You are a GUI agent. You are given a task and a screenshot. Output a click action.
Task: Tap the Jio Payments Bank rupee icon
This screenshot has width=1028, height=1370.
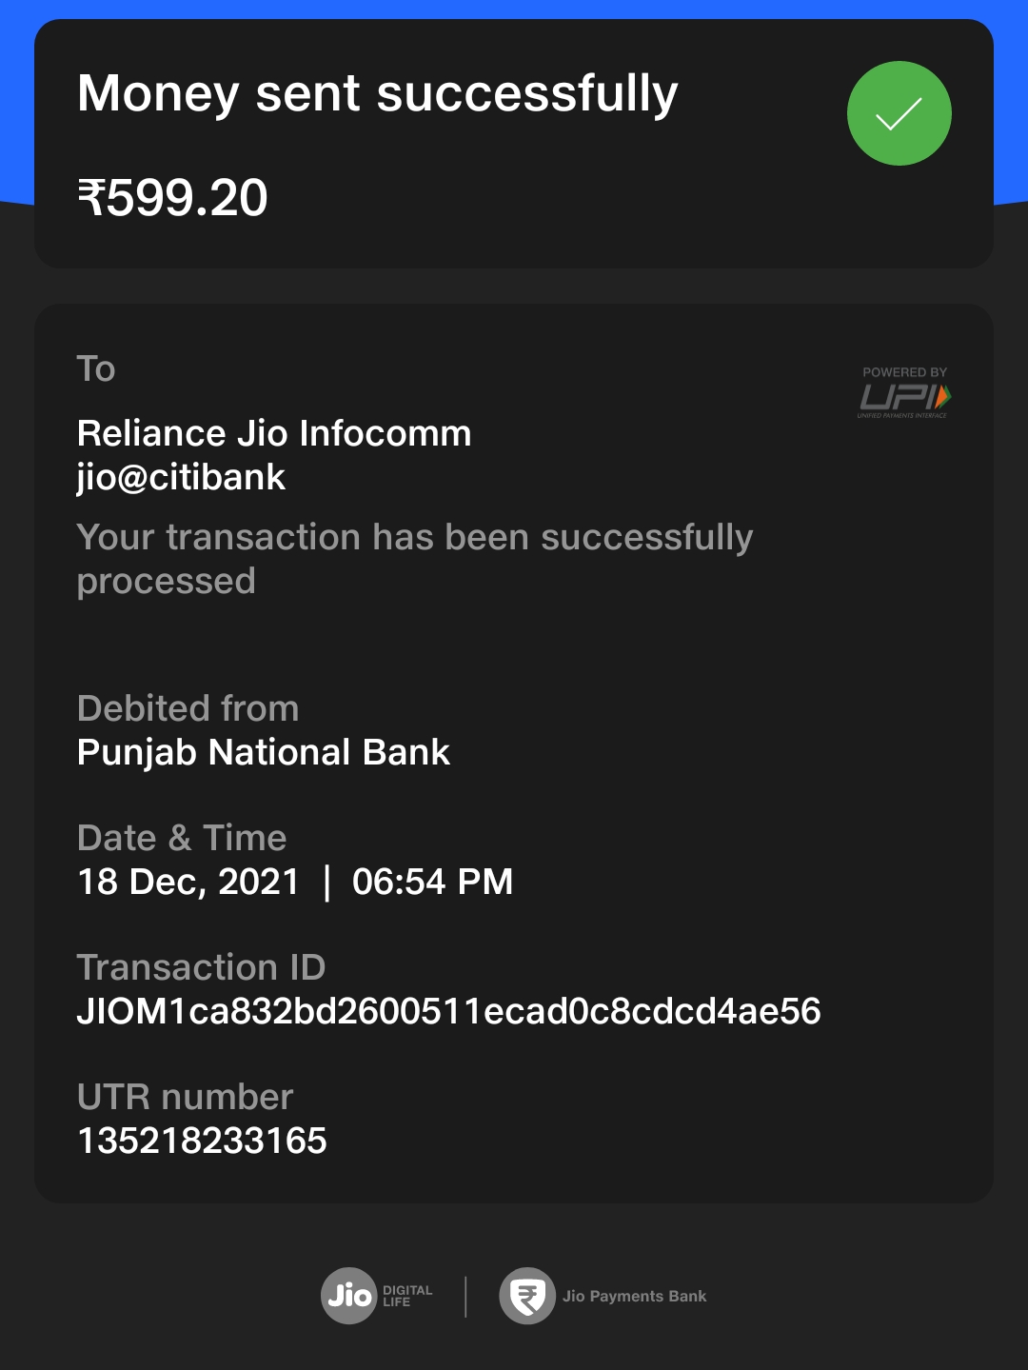(x=527, y=1296)
